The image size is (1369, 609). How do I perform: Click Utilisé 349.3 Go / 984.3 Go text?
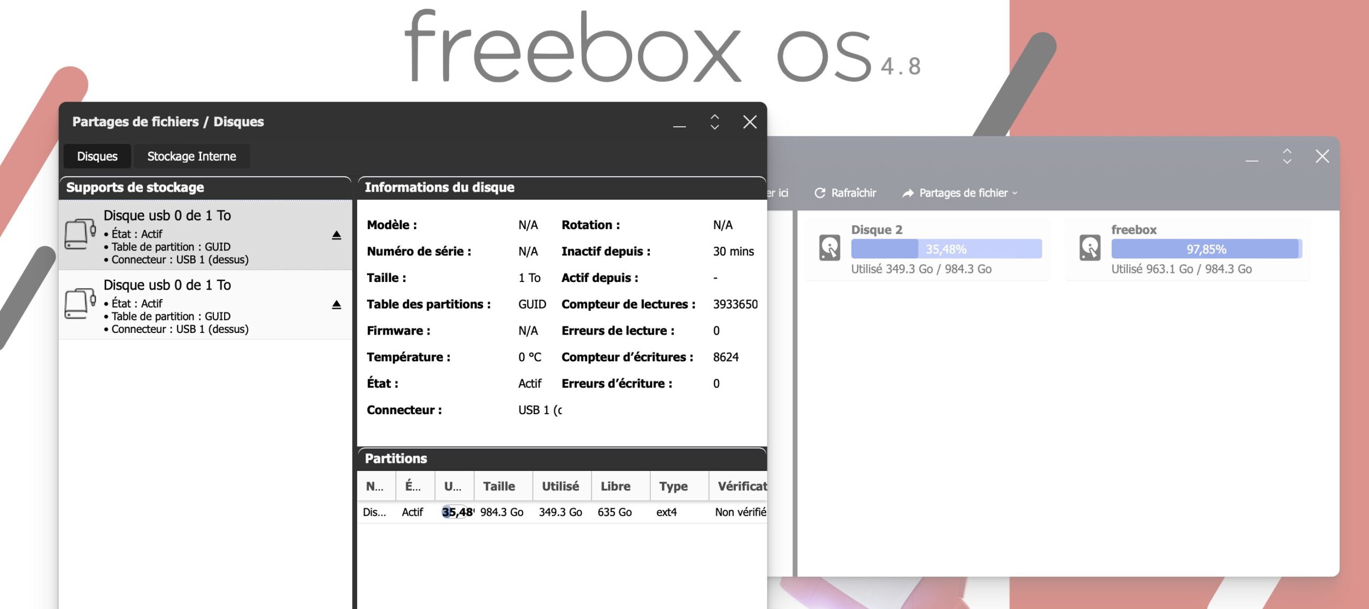[921, 269]
